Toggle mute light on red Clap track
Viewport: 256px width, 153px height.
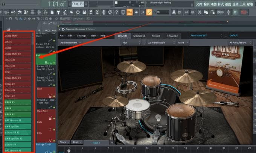pos(54,96)
